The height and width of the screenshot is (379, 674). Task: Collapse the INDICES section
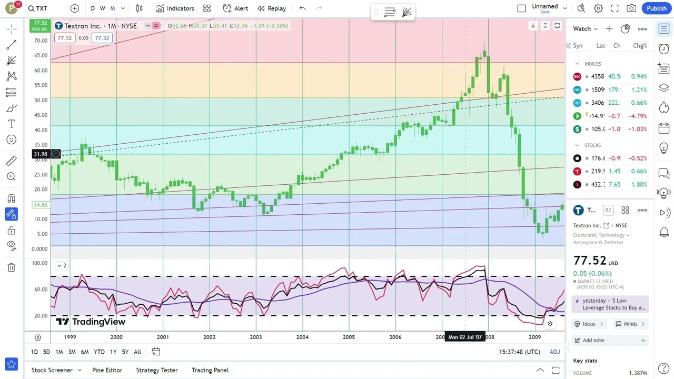click(577, 64)
